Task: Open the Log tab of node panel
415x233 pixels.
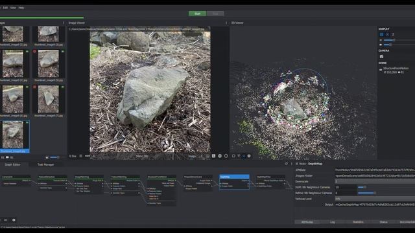Action: click(x=333, y=222)
